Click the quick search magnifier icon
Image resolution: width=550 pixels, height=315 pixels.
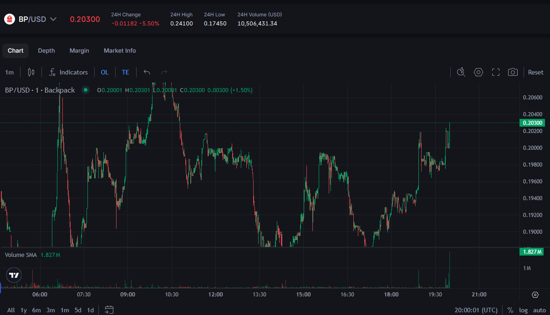[461, 72]
